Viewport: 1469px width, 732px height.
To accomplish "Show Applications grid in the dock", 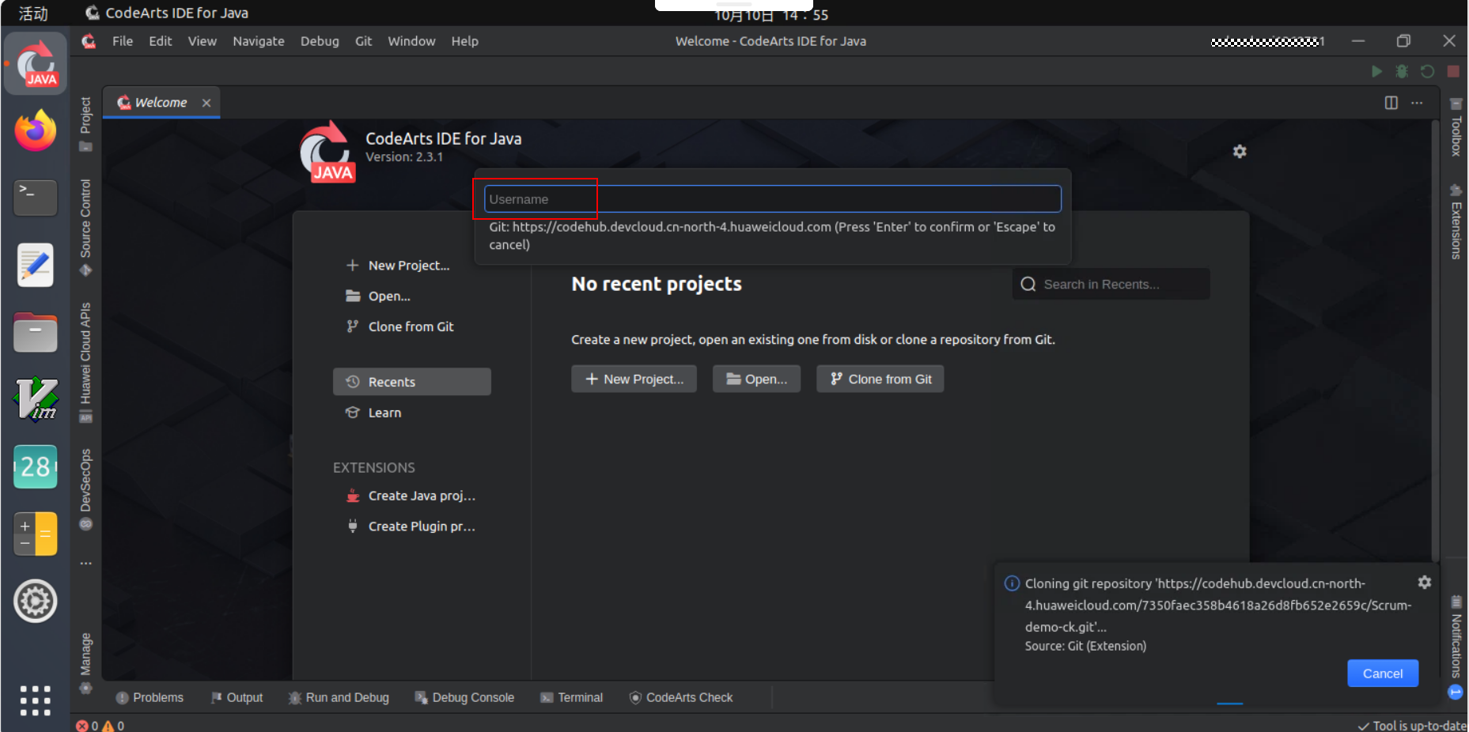I will [x=36, y=700].
